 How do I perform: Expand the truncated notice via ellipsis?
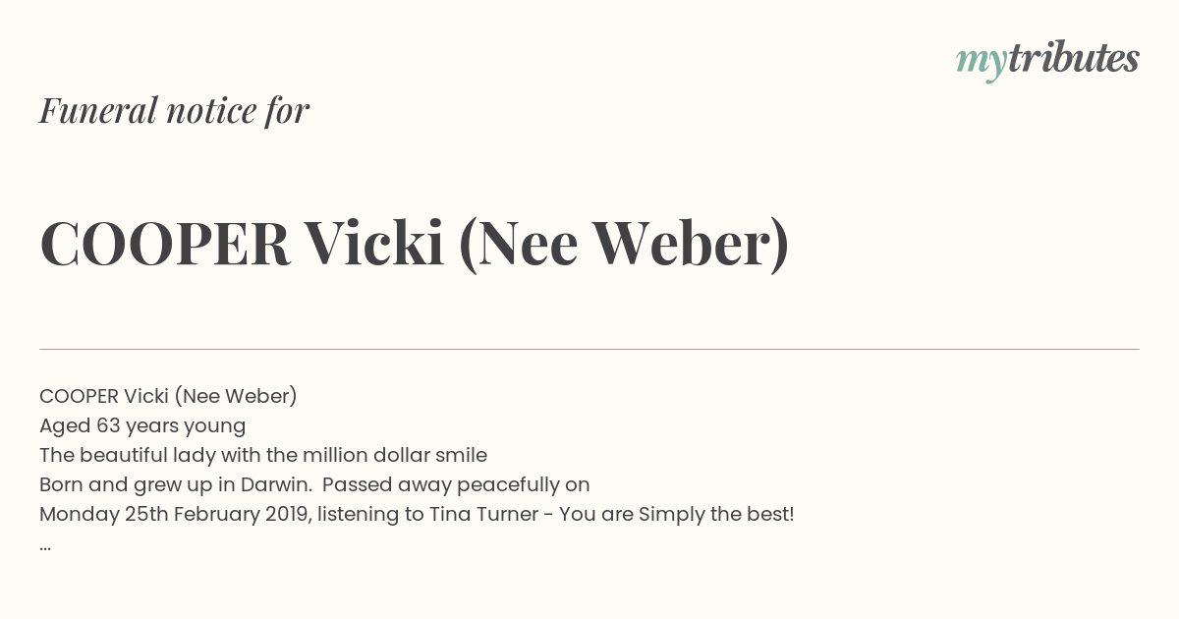tap(45, 546)
